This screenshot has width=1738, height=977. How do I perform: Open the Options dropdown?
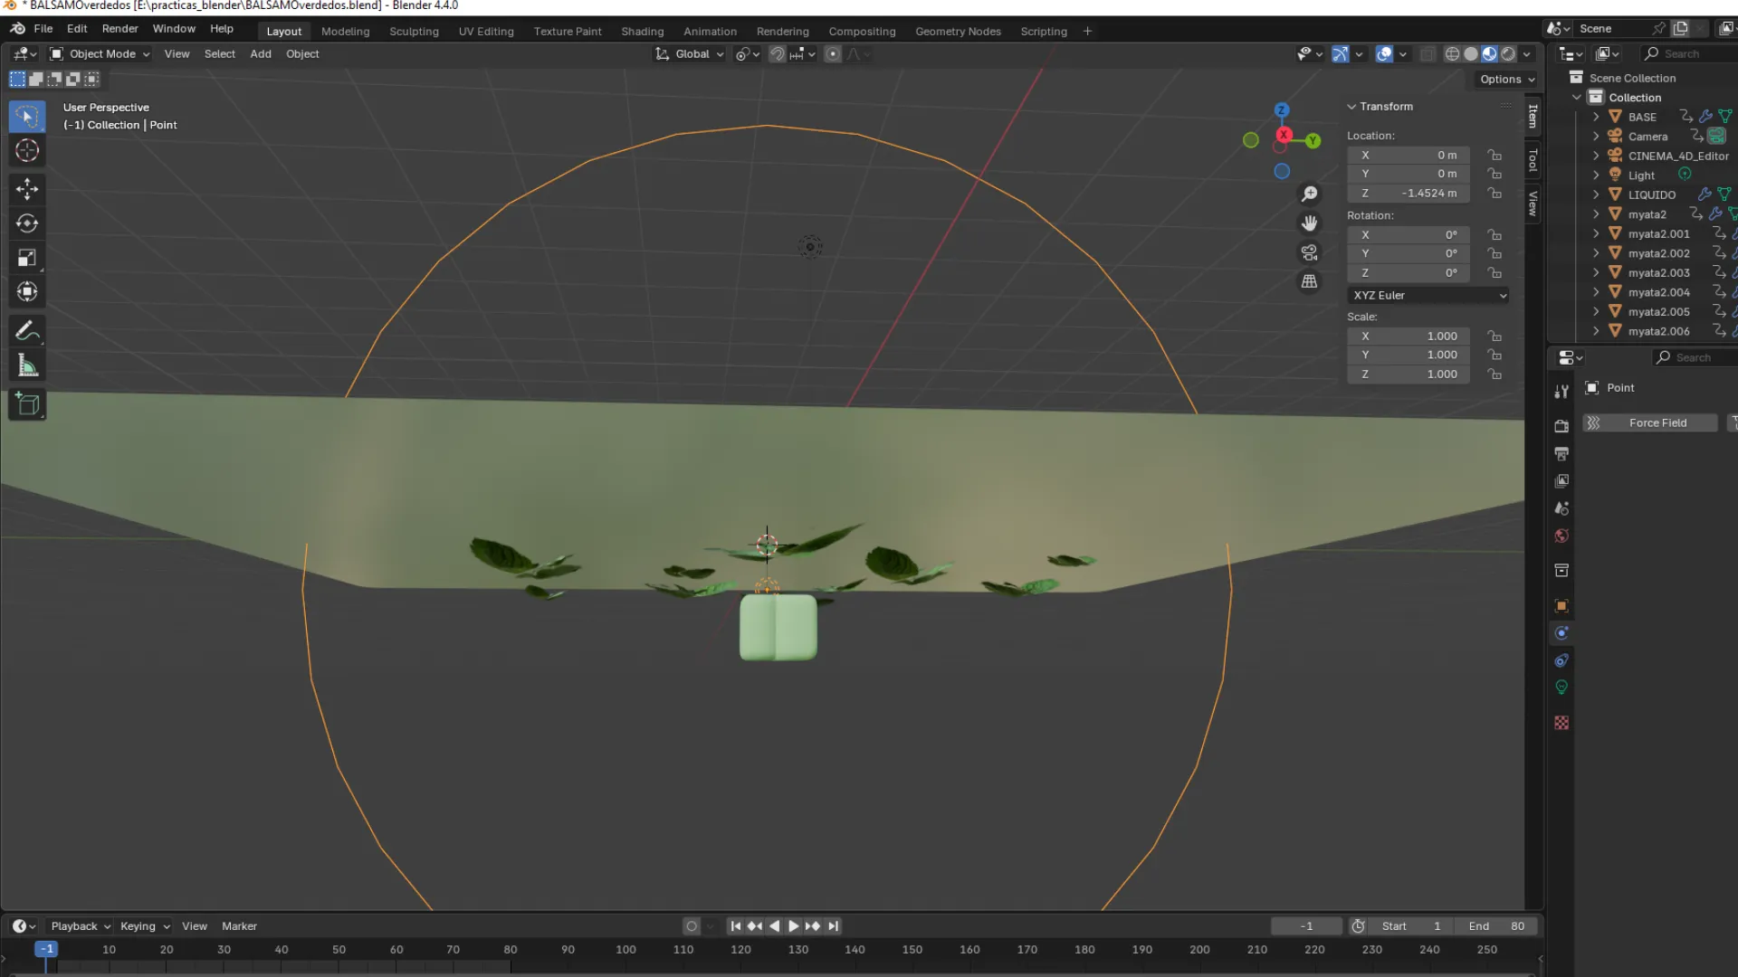(1507, 80)
